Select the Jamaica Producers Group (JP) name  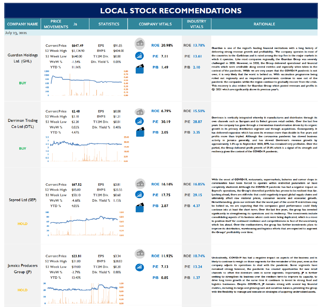point(22,268)
